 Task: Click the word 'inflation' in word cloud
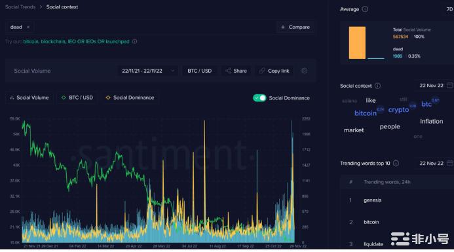click(x=432, y=122)
